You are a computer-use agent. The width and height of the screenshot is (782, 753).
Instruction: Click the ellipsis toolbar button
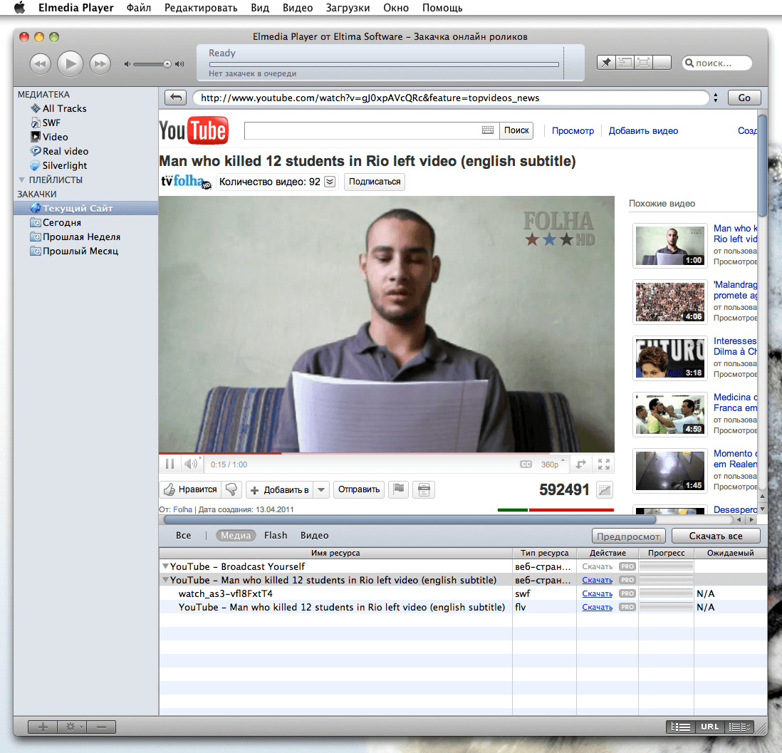pos(662,63)
